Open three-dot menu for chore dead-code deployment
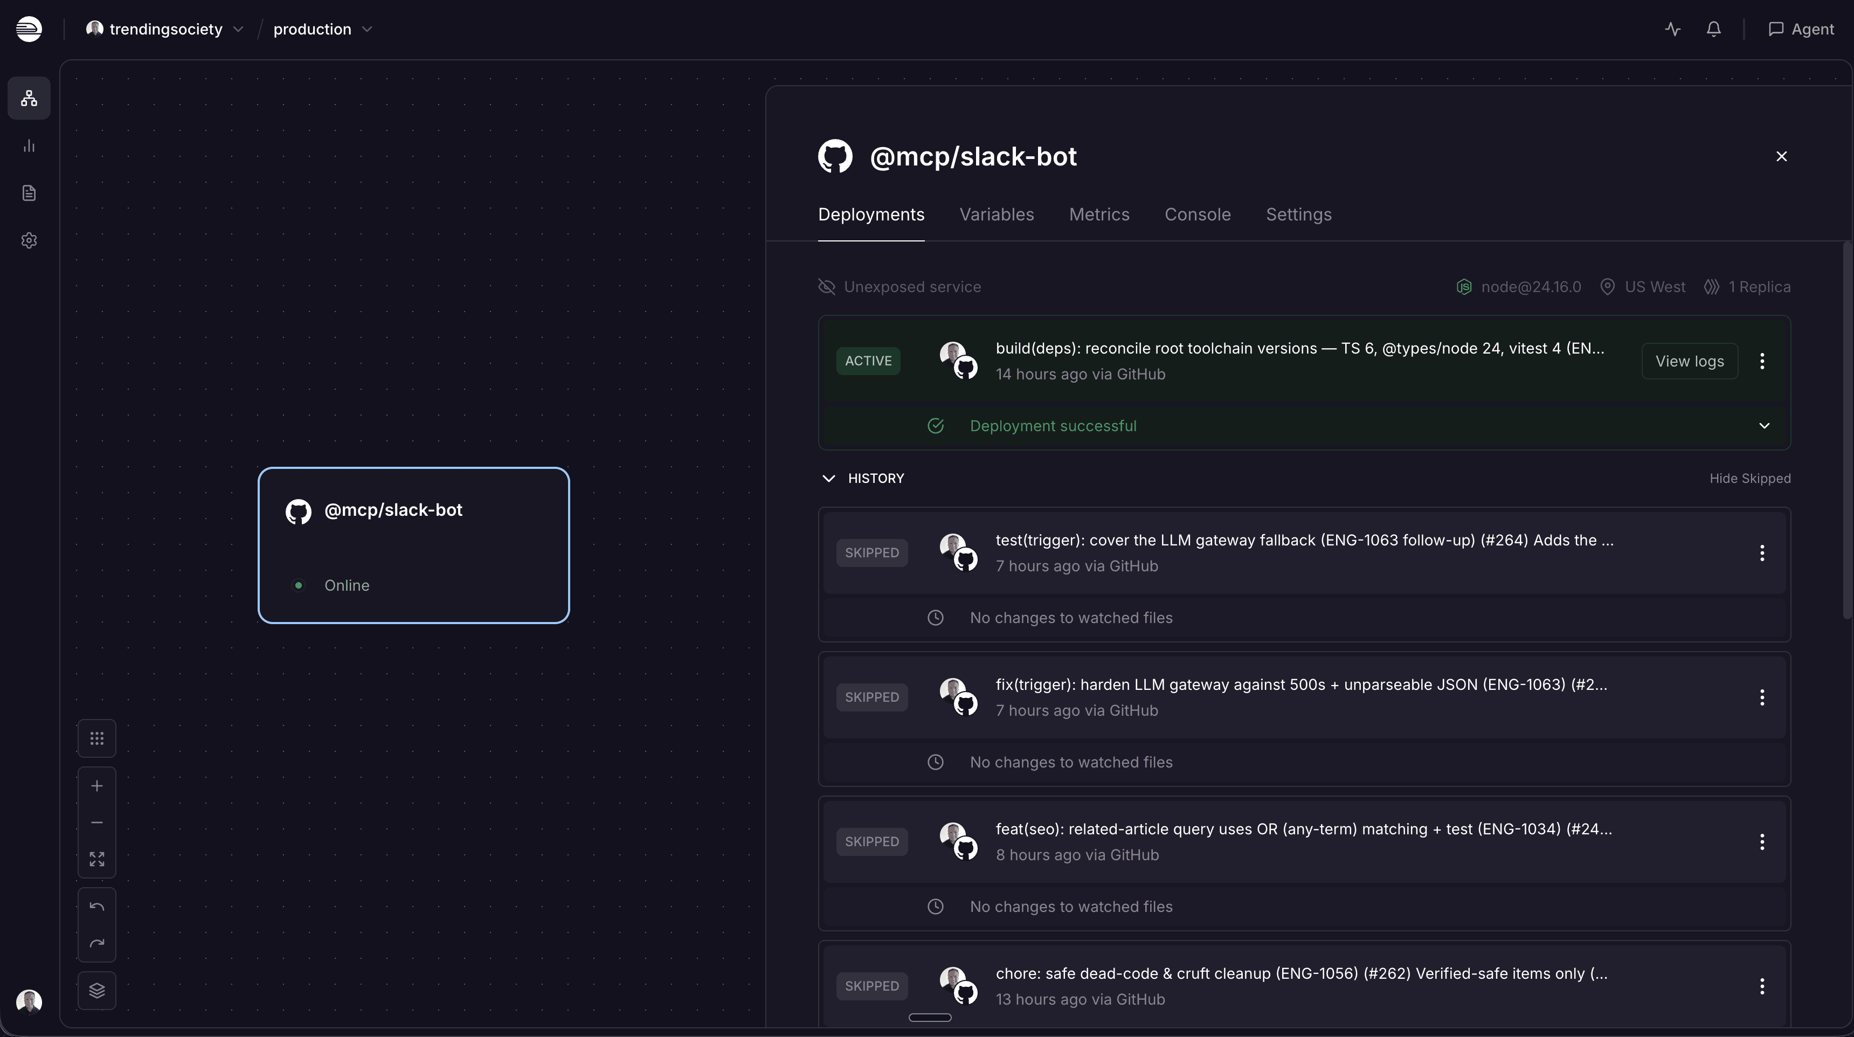Image resolution: width=1854 pixels, height=1037 pixels. 1762,986
